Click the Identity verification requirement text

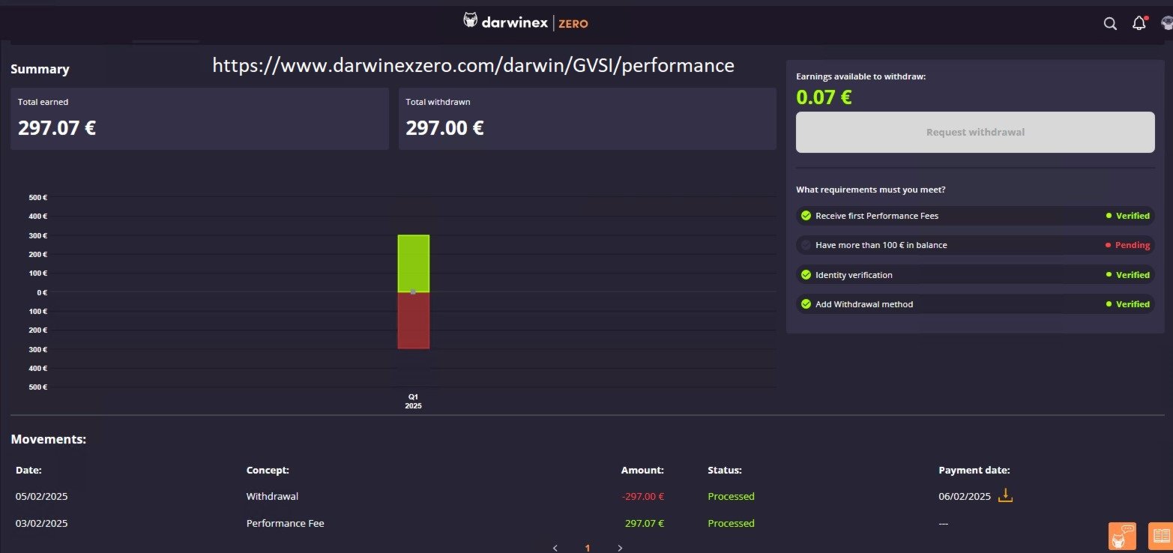click(x=854, y=275)
